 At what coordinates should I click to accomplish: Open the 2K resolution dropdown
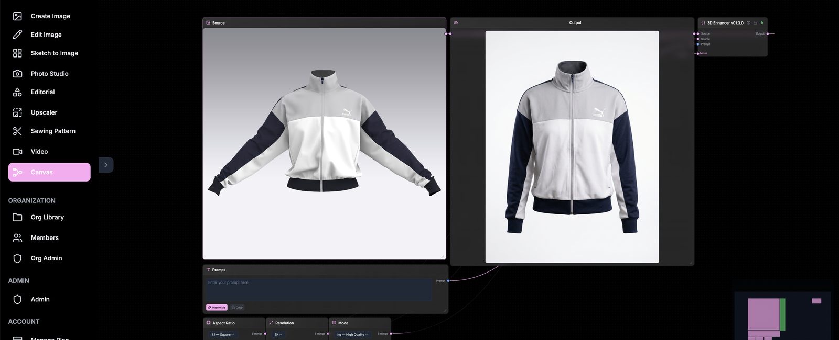tap(278, 334)
